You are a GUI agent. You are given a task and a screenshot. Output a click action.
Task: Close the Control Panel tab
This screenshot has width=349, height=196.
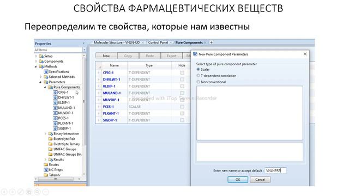(171, 42)
